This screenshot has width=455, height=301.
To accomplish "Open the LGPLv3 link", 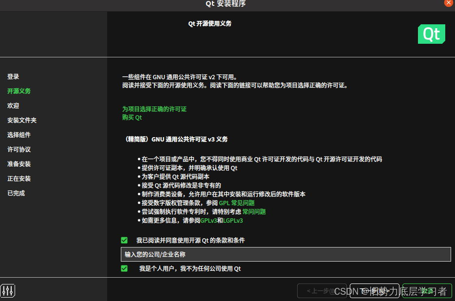I will point(233,220).
